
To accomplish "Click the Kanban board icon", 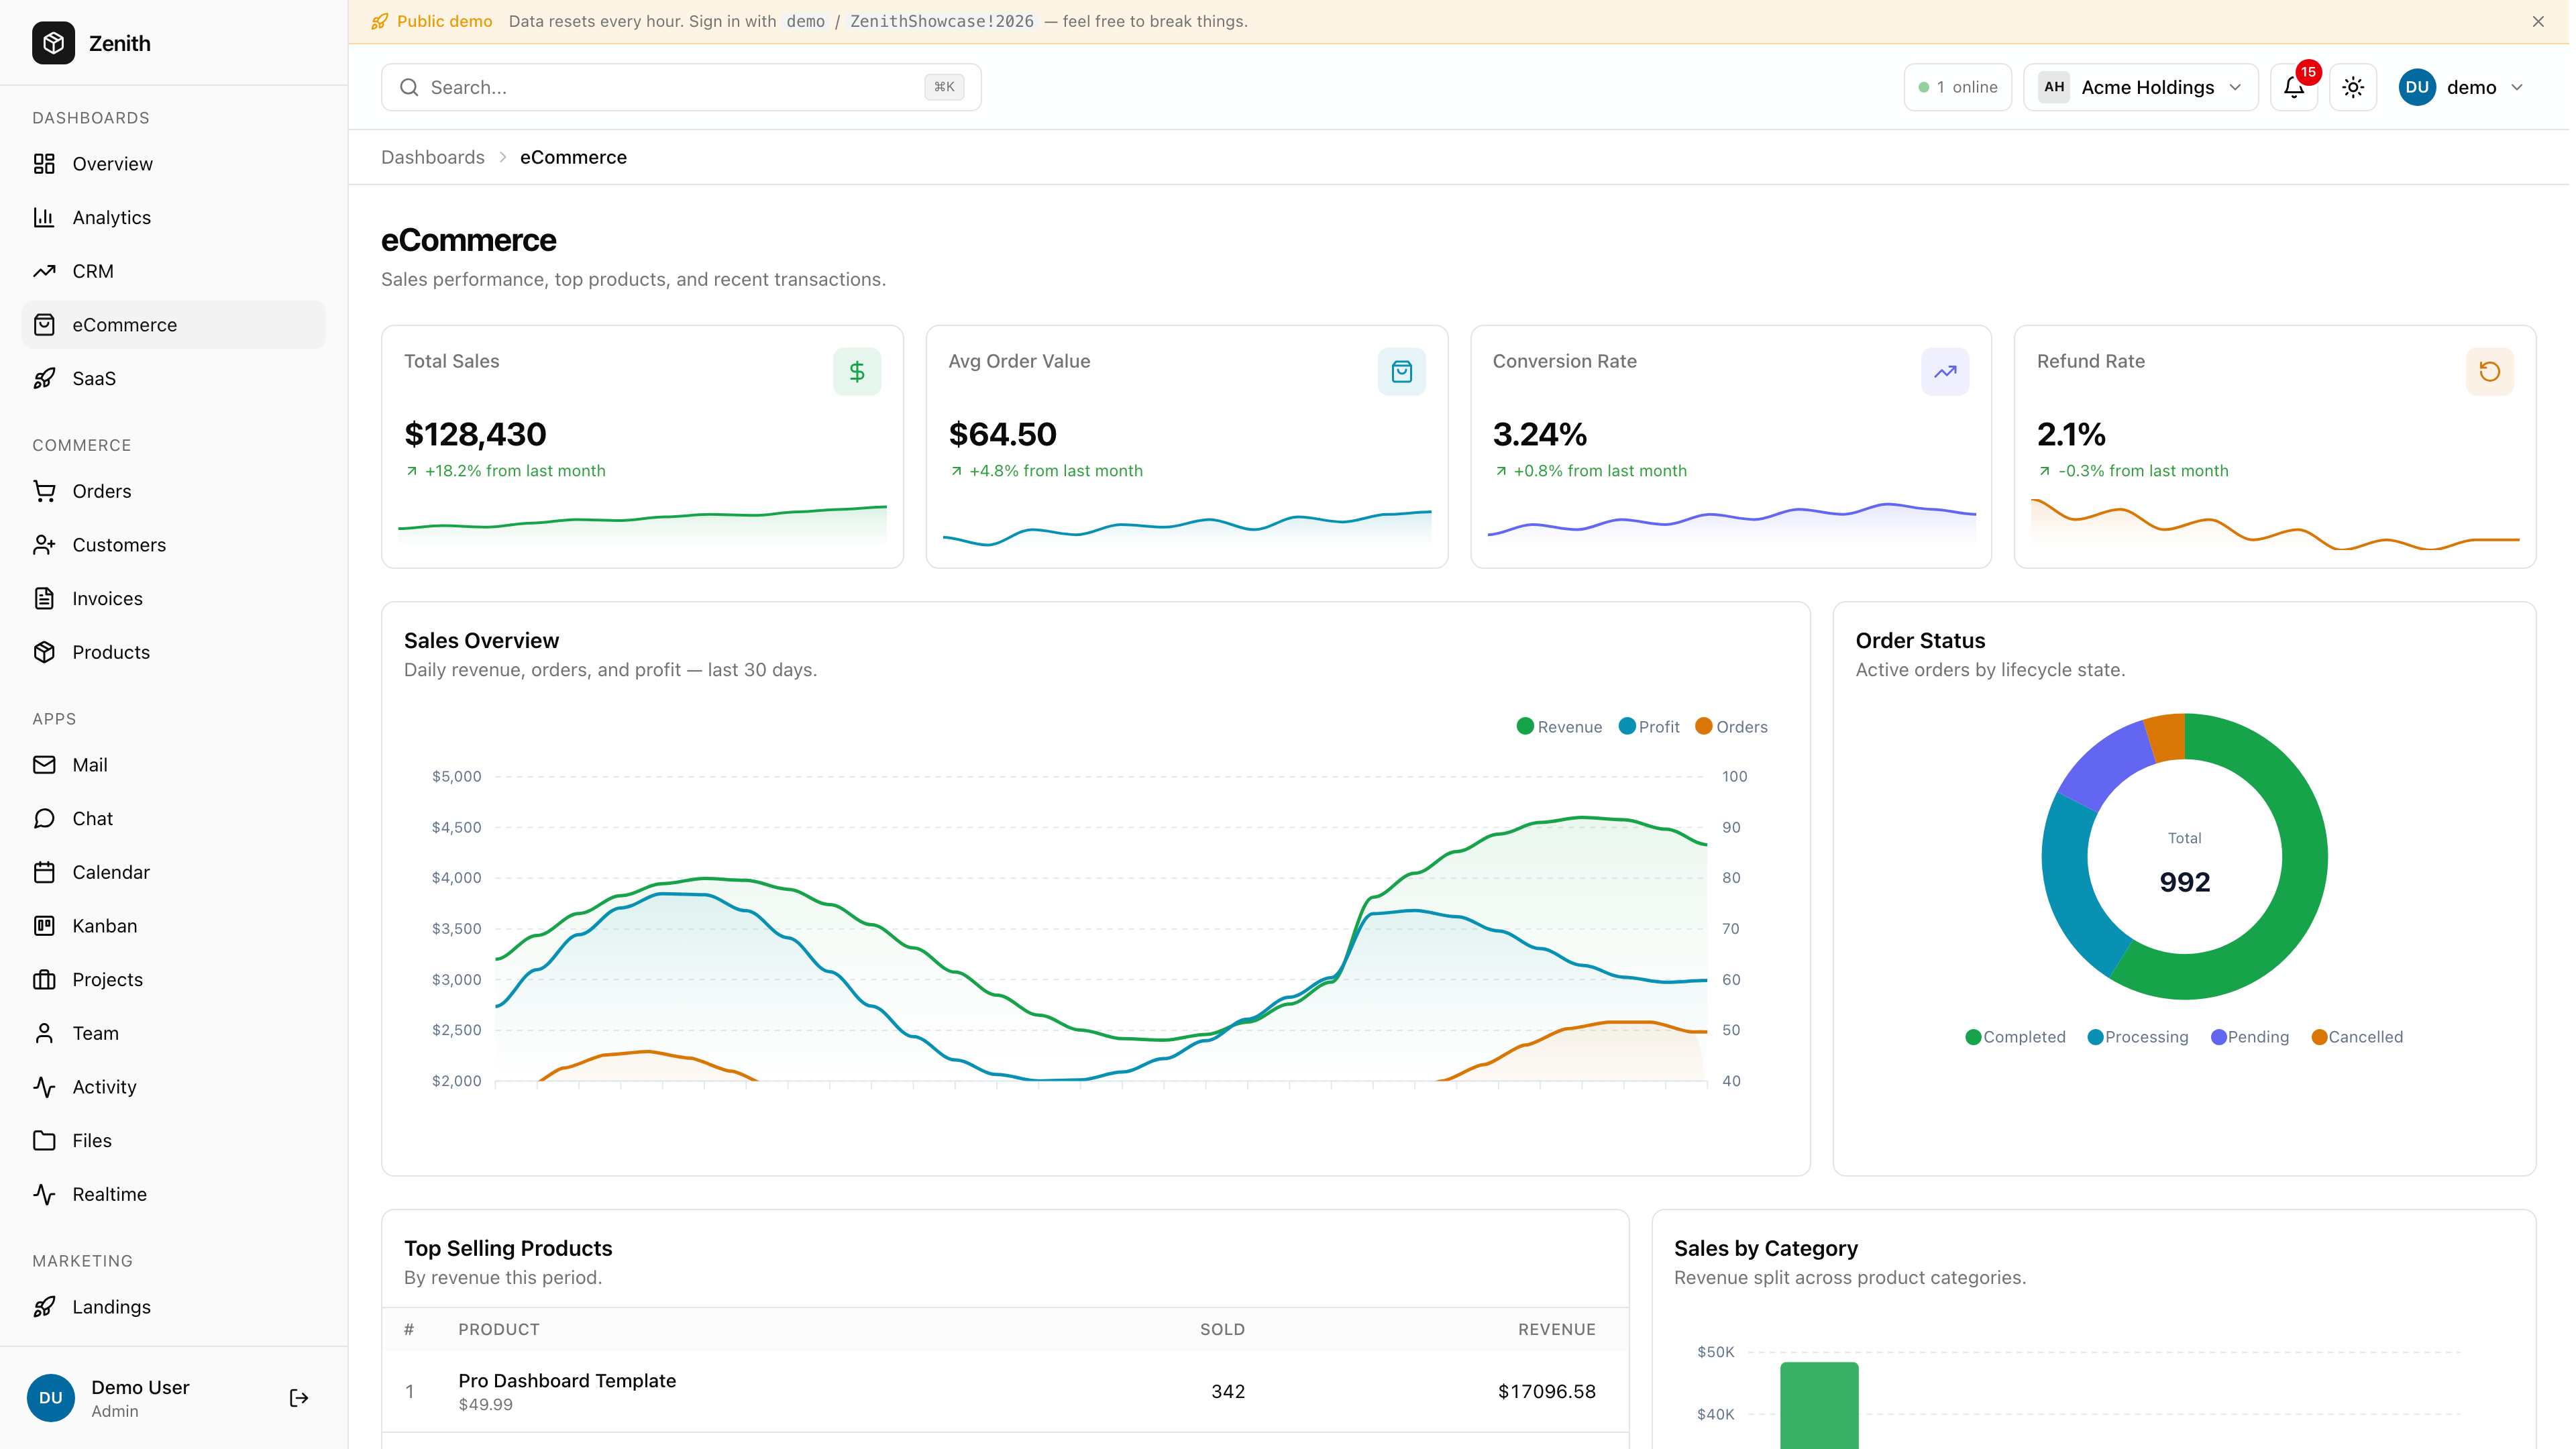I will pos(44,926).
